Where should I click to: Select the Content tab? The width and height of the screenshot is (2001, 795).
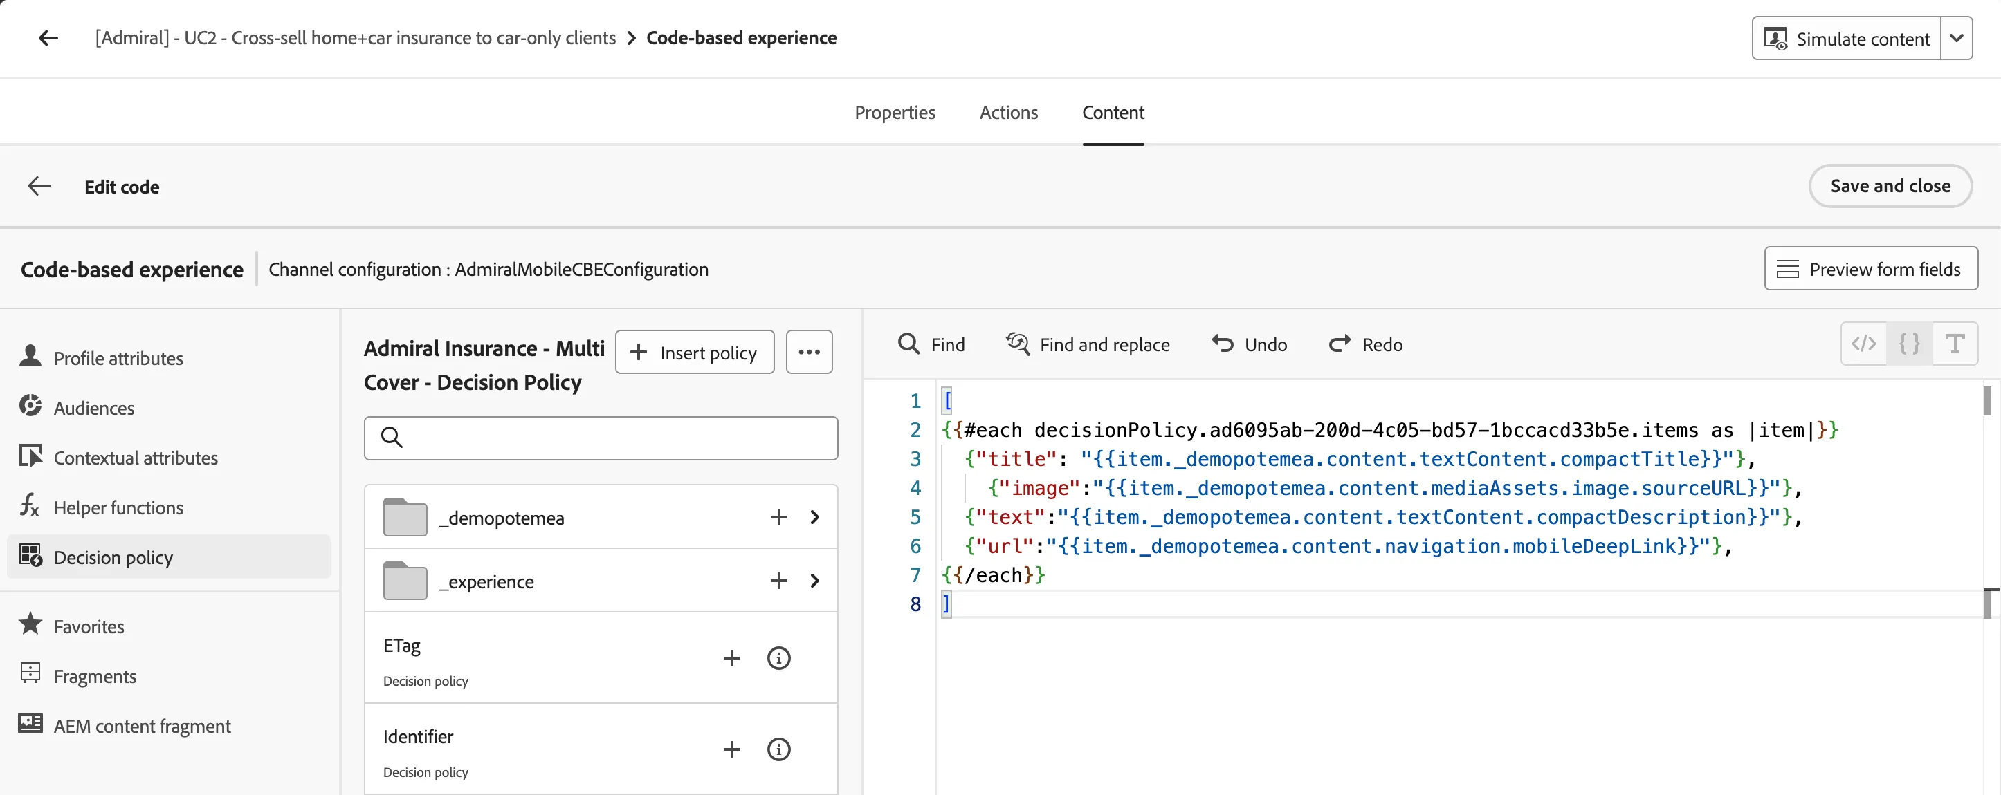tap(1113, 113)
